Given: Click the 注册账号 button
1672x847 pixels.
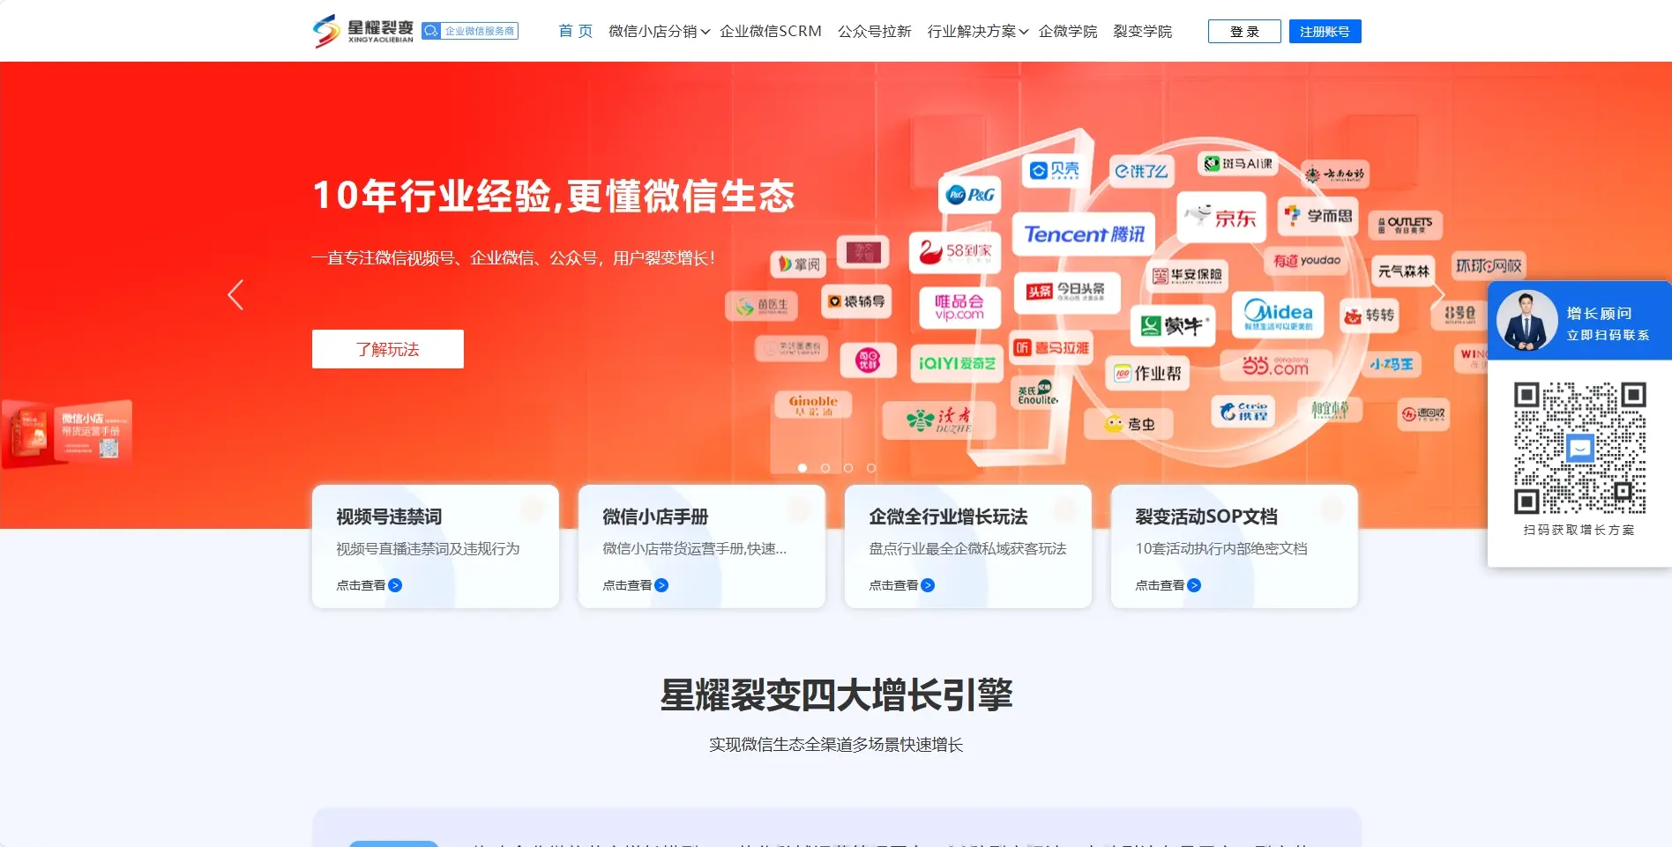Looking at the screenshot, I should [x=1325, y=32].
